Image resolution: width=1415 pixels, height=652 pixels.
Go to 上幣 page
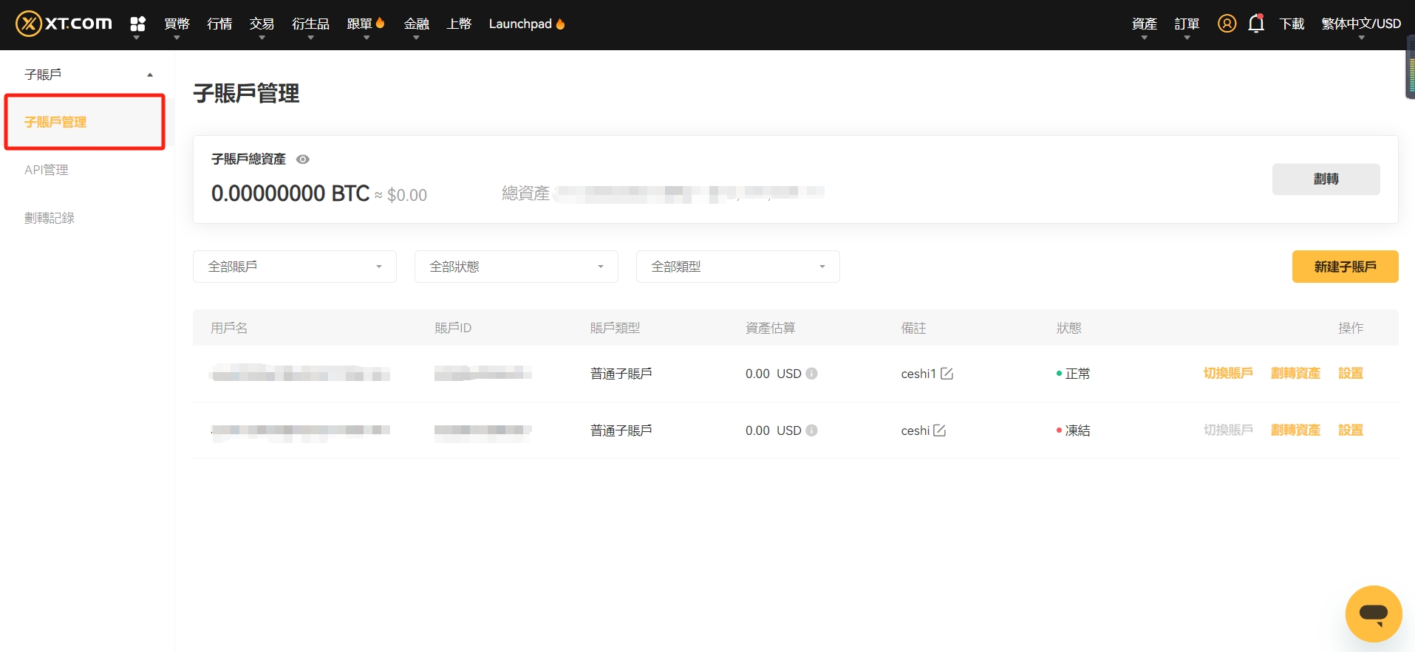459,24
